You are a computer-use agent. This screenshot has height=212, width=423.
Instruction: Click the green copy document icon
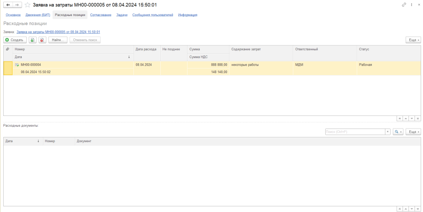[x=33, y=40]
